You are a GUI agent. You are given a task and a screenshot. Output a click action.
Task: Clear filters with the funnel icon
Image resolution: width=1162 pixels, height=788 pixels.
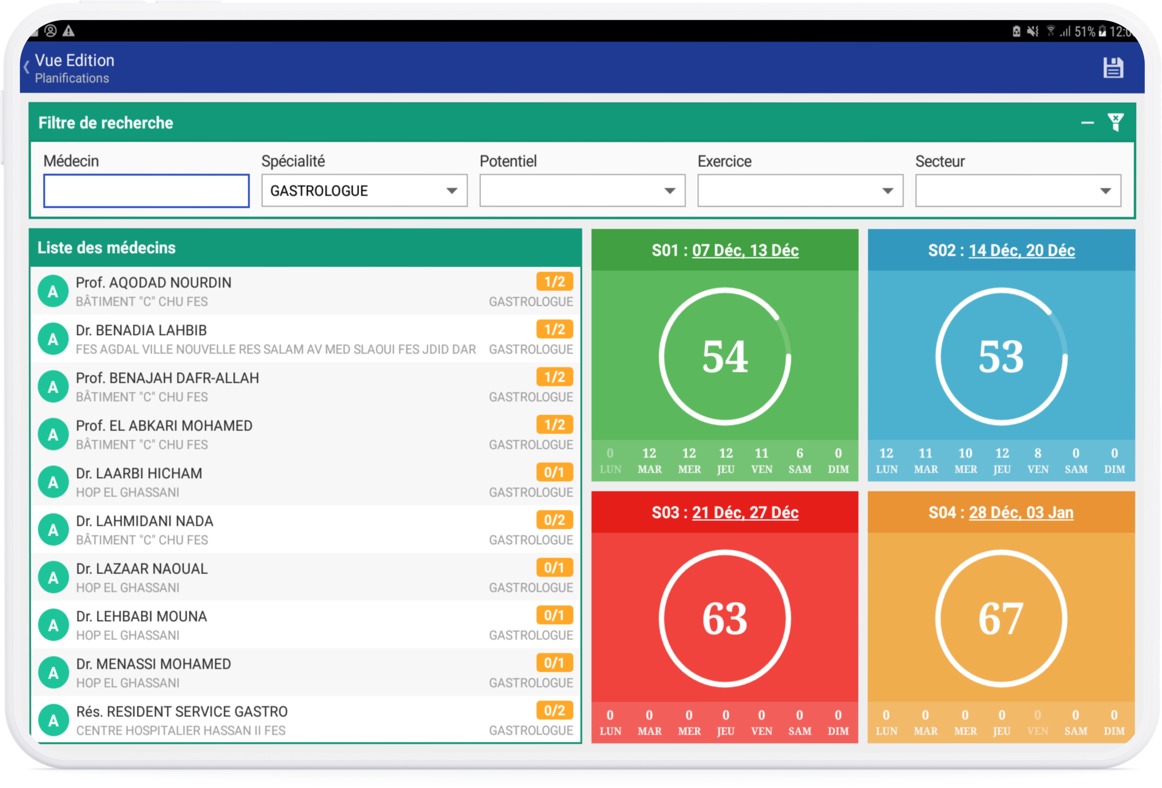point(1115,122)
